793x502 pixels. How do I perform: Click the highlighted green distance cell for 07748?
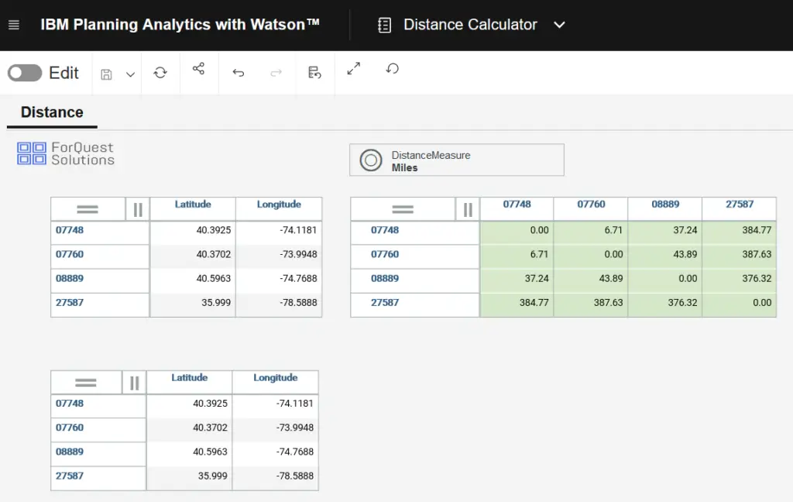517,232
